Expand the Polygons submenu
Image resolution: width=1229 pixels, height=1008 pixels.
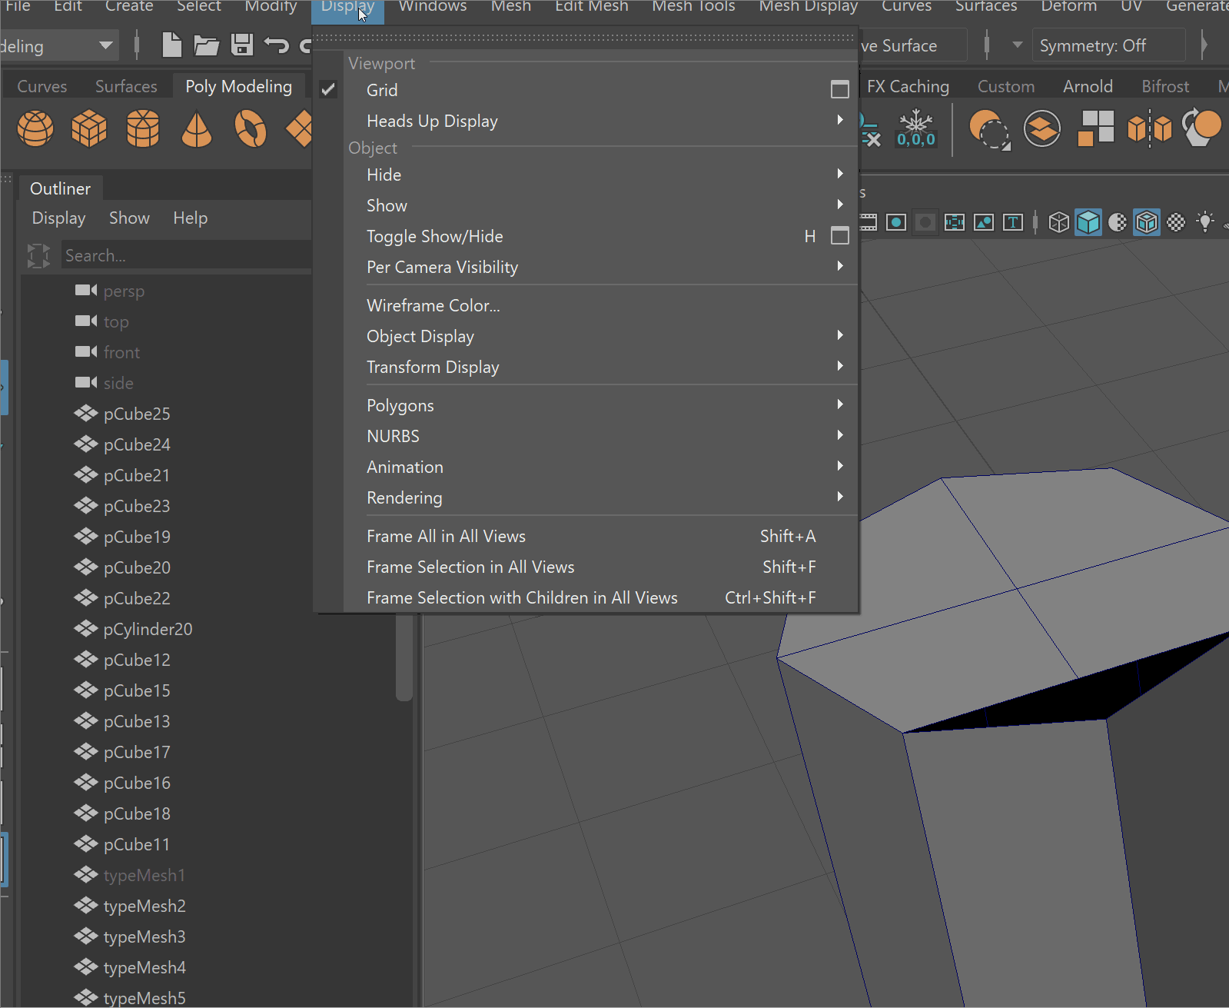400,405
